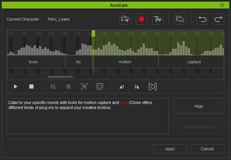Redo the last undone action
This screenshot has height=160, width=231.
(219, 19)
